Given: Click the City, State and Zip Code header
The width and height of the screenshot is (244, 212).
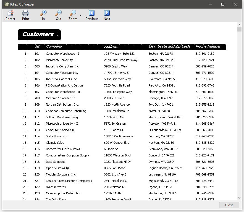Looking at the screenshot, I should [x=169, y=46].
